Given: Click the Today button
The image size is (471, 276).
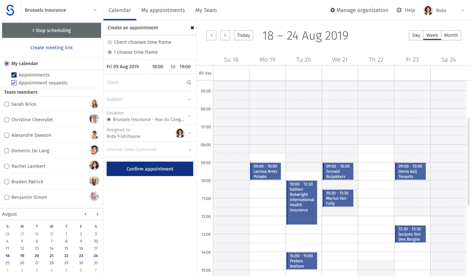Looking at the screenshot, I should click(x=243, y=35).
